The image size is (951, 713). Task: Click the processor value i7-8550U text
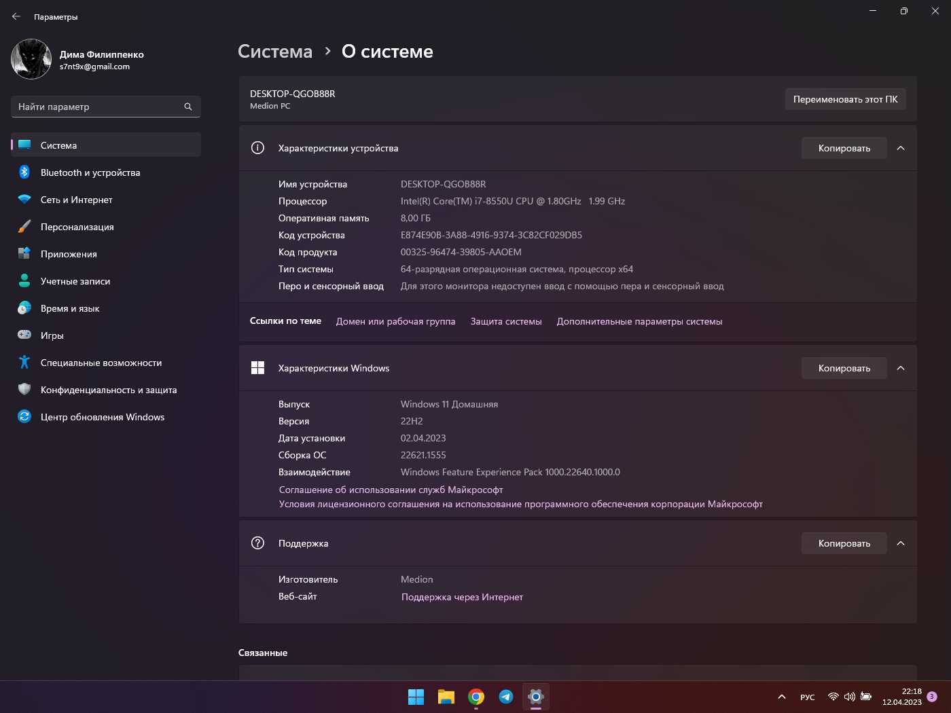[513, 201]
